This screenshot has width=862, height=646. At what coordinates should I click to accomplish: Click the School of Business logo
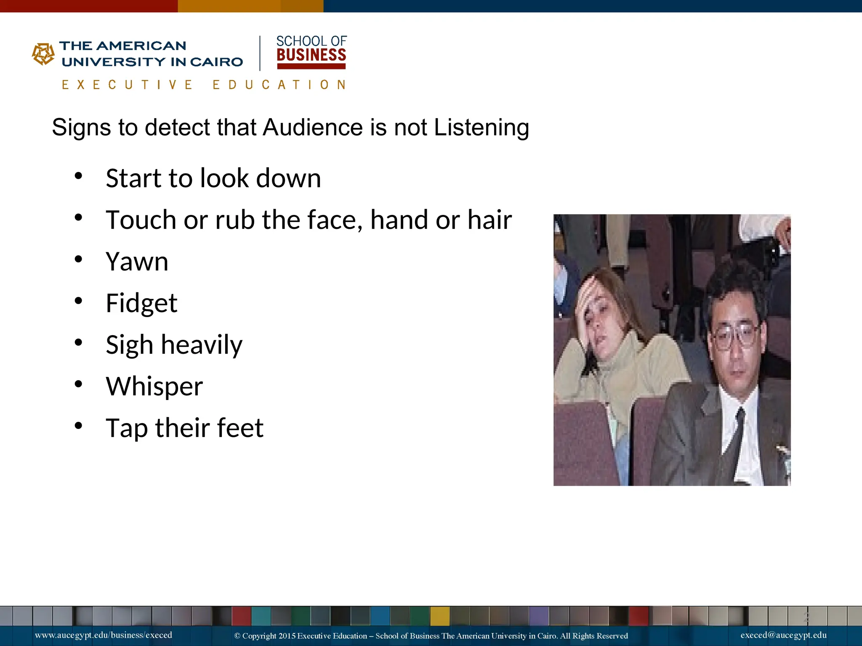point(311,52)
